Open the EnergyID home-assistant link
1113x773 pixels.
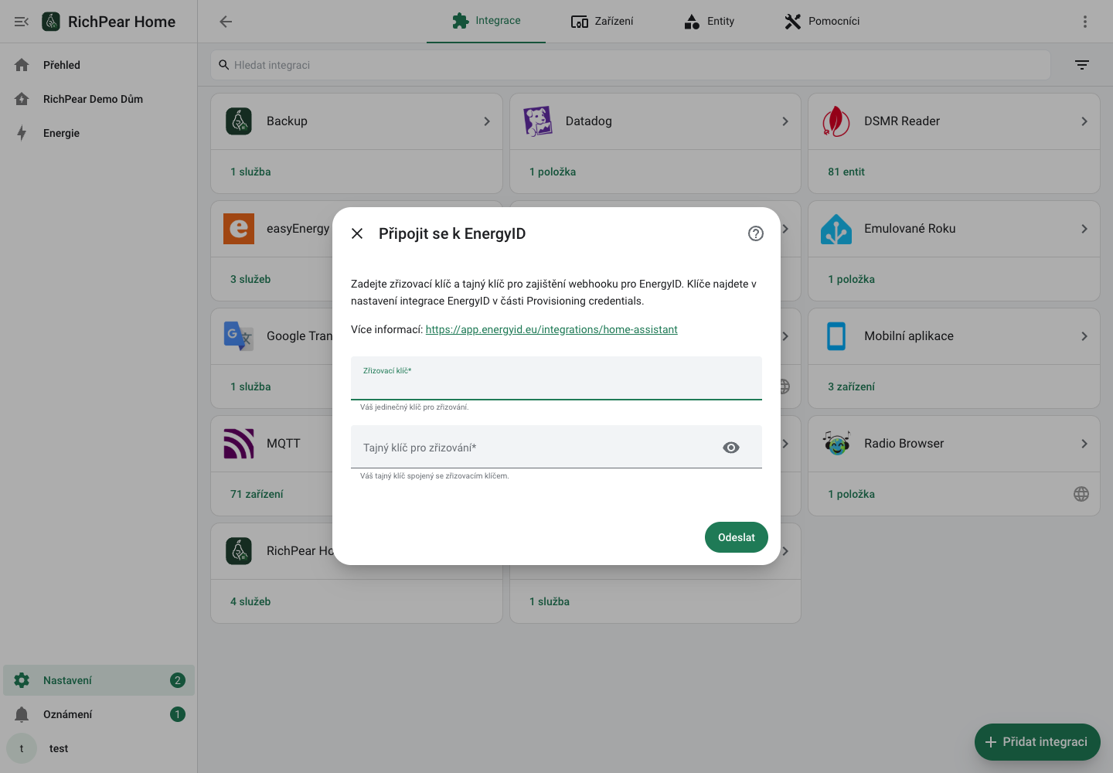point(551,329)
